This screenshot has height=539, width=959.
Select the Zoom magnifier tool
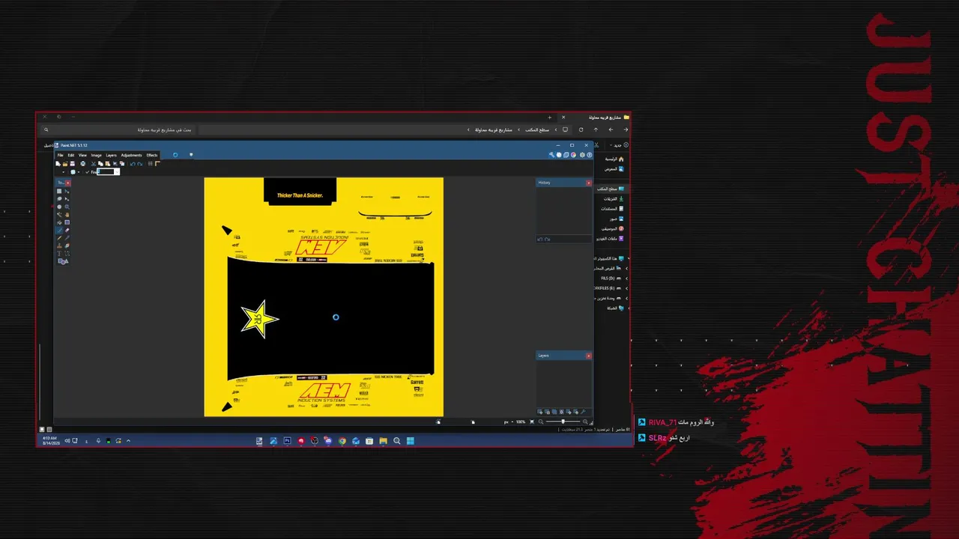[67, 207]
